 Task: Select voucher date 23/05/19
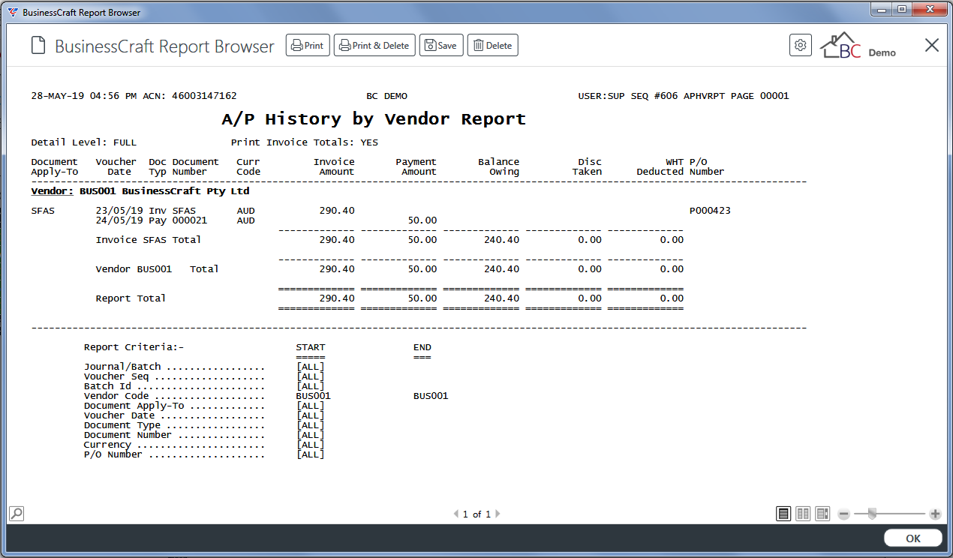[x=119, y=211]
